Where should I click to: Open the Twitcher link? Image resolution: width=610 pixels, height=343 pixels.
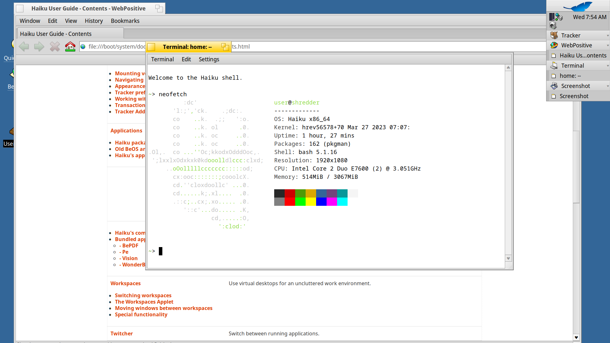(121, 333)
